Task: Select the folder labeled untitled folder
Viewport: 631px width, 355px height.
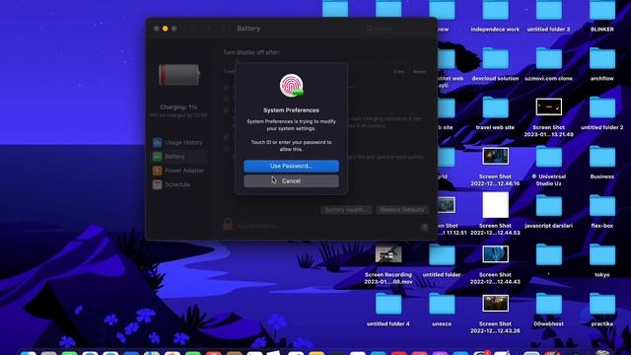Action: pyautogui.click(x=442, y=254)
